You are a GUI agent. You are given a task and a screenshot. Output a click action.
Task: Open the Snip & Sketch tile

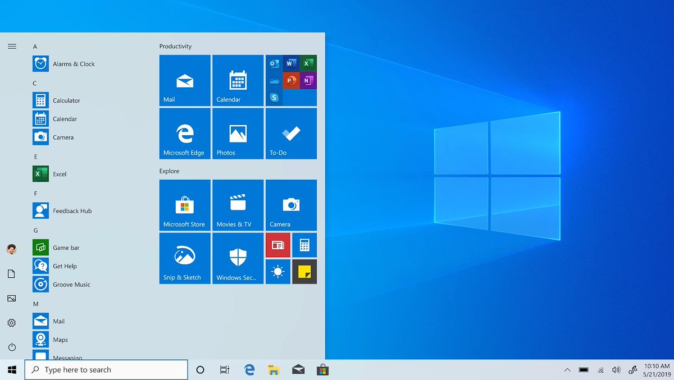pos(184,258)
